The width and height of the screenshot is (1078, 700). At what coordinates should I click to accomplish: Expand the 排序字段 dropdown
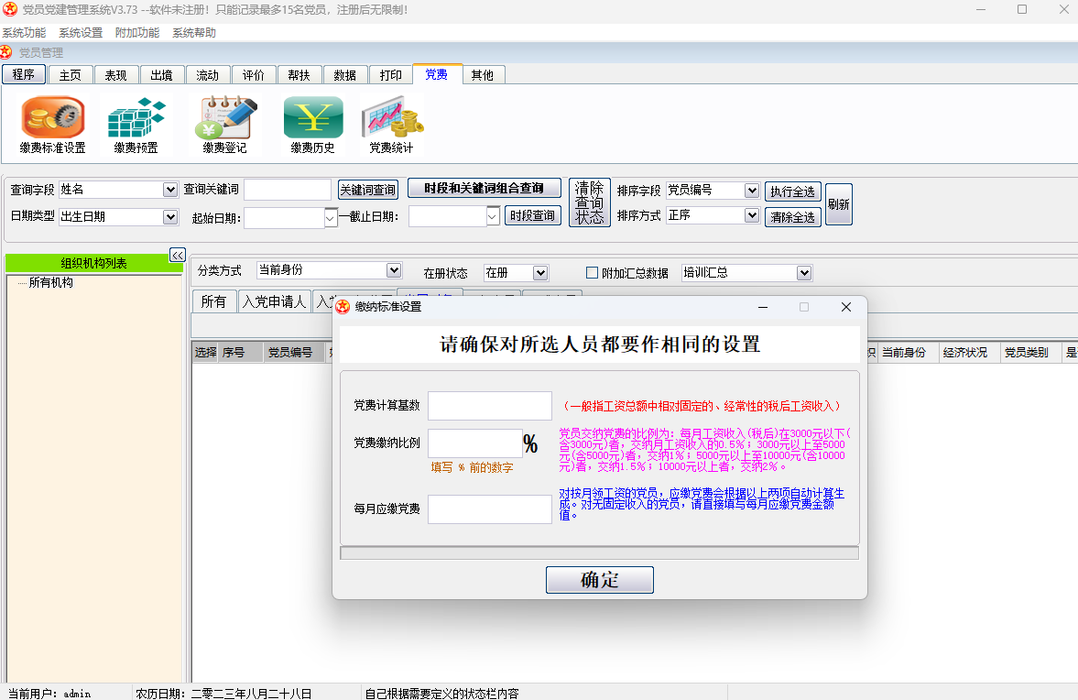click(751, 191)
